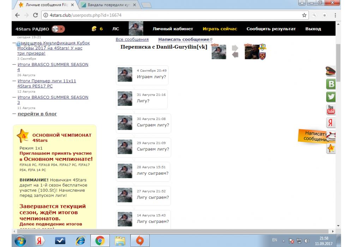Click the page vertical scrollbar thumb
The width and height of the screenshot is (353, 247).
click(x=339, y=63)
